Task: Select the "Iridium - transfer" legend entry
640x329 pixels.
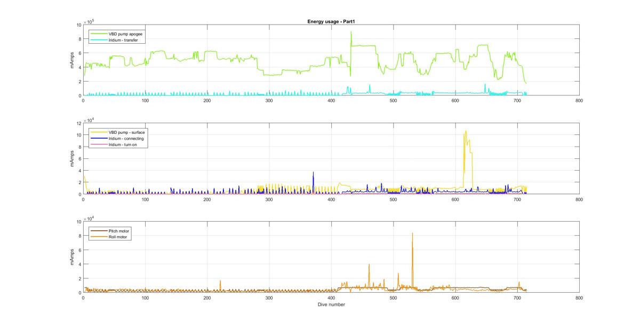Action: 124,39
